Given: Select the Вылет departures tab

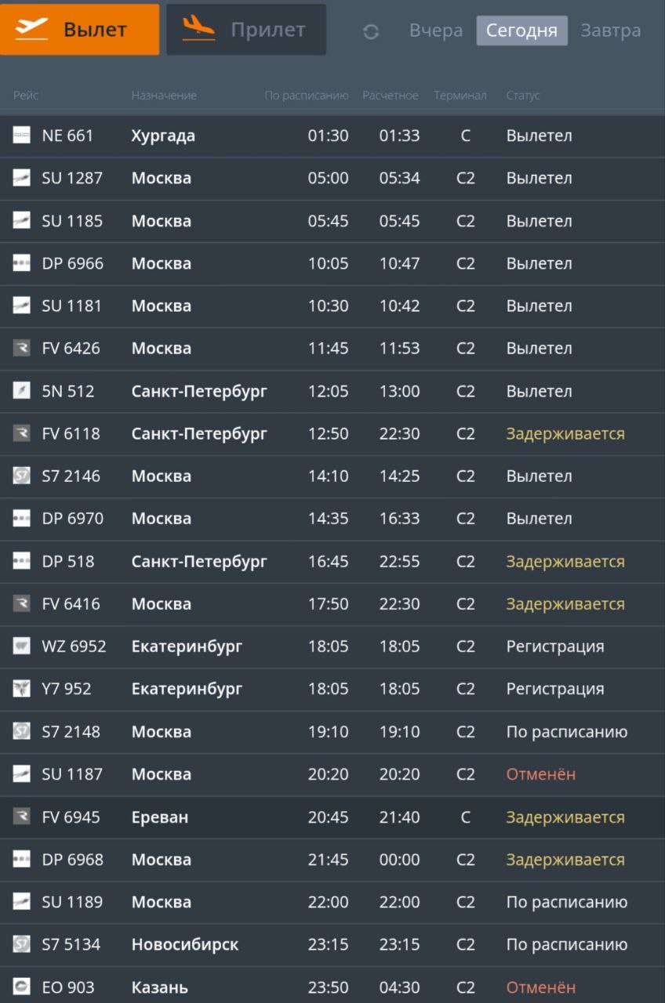Looking at the screenshot, I should point(80,30).
